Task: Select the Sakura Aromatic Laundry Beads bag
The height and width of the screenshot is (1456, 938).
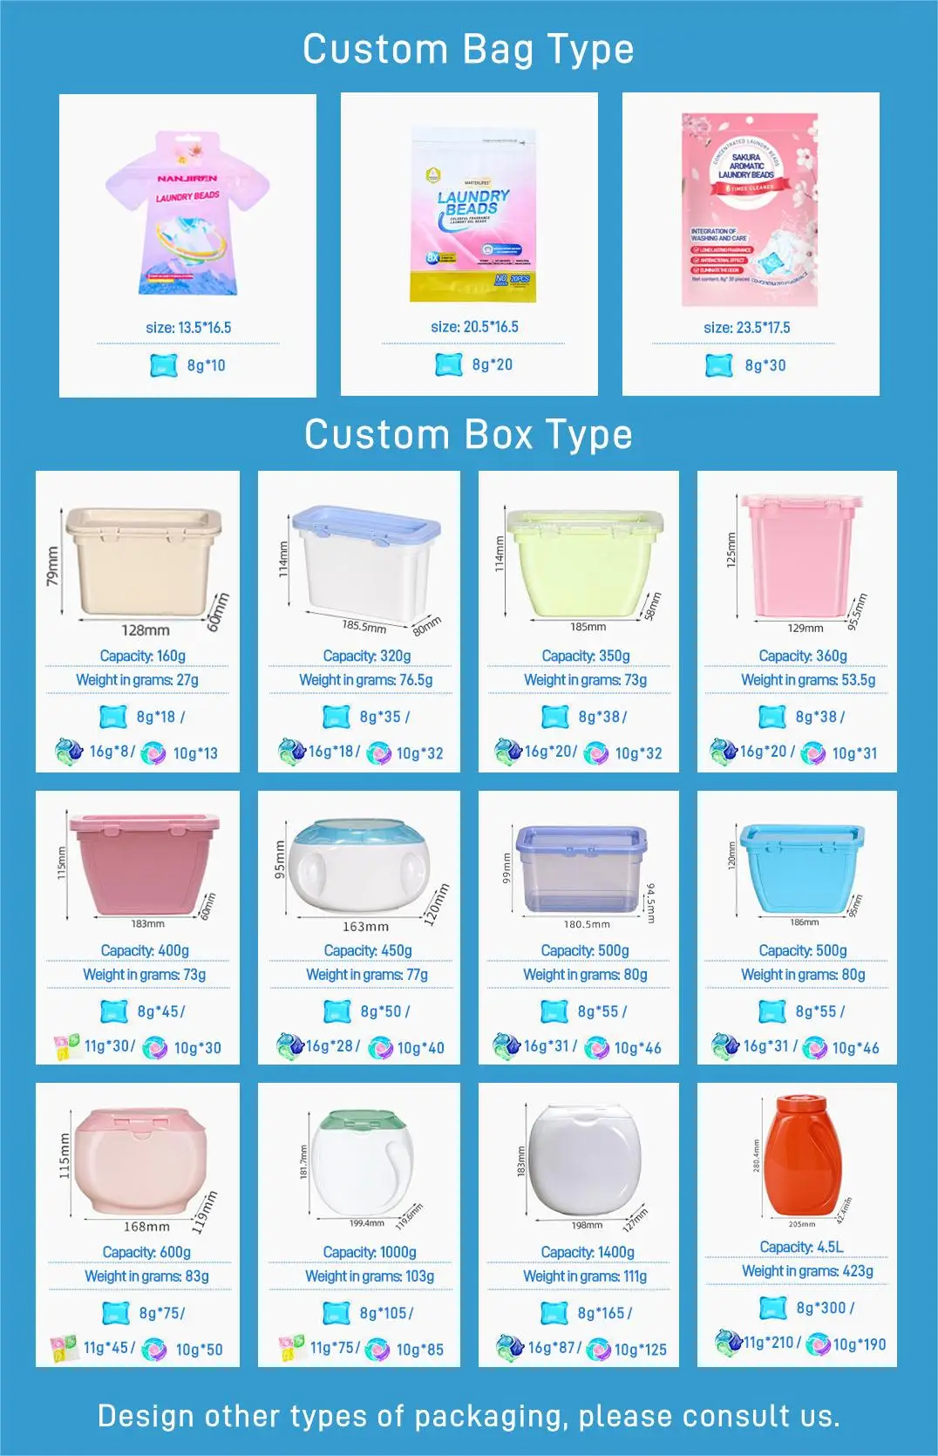Action: (750, 209)
